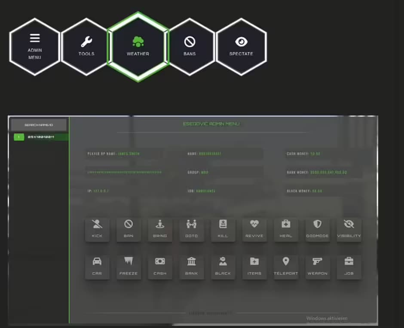Select the Weapon icon
The width and height of the screenshot is (404, 328).
click(318, 266)
